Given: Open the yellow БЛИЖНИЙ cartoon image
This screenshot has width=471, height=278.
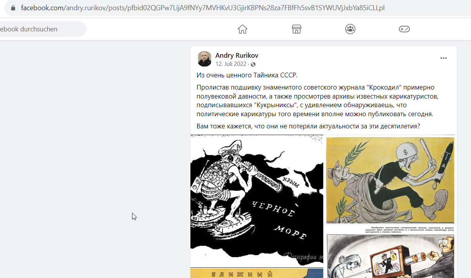Looking at the screenshot, I should point(257,273).
